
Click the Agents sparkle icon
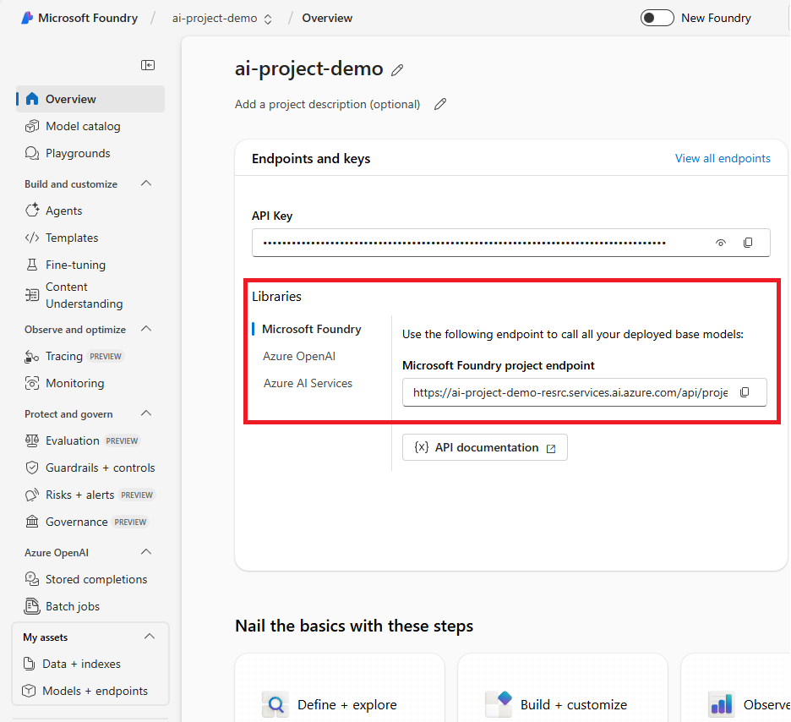pos(32,211)
